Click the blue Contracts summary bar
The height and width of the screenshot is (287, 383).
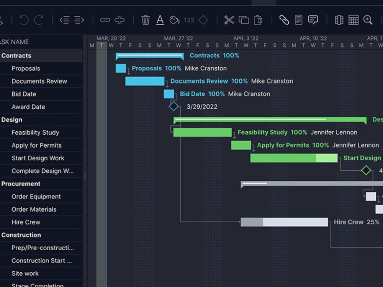[x=150, y=56]
